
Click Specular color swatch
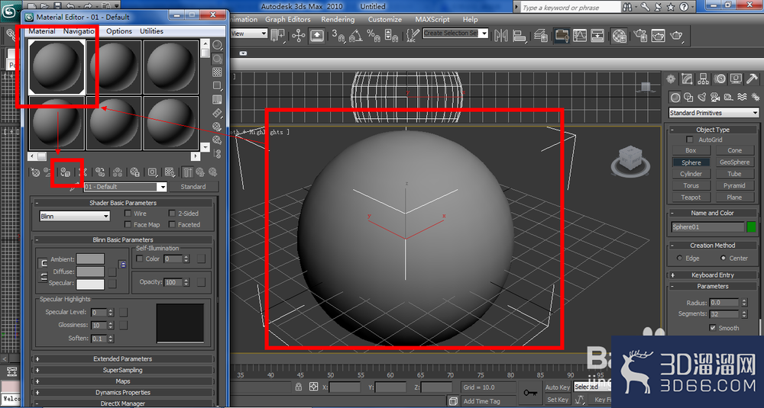[90, 284]
